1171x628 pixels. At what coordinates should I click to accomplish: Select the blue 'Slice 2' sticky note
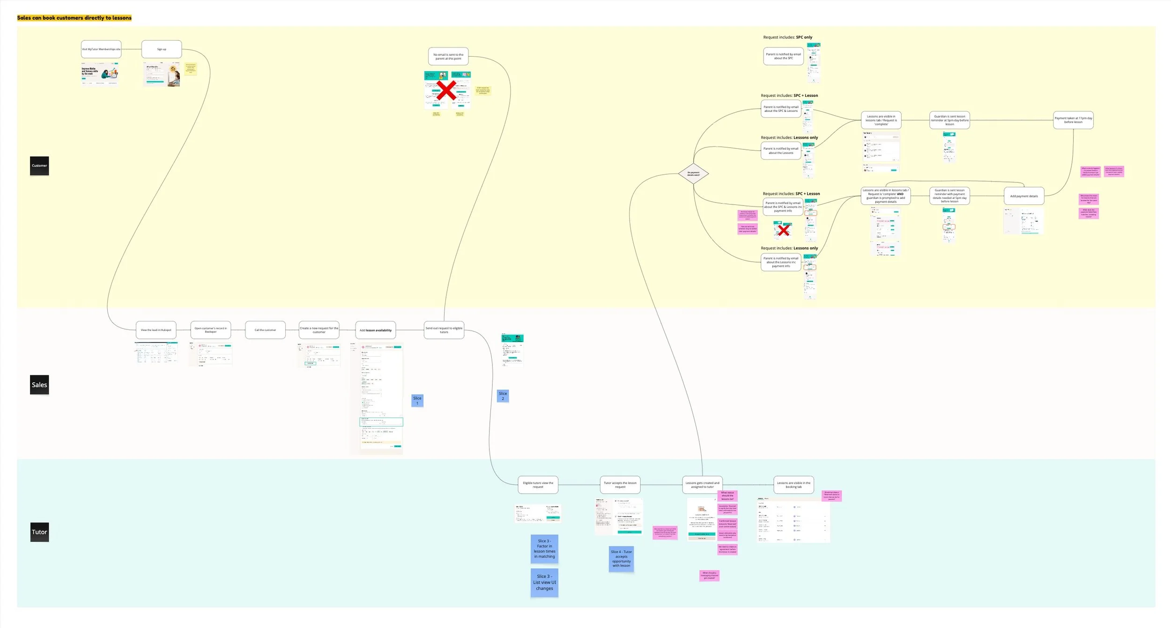point(503,396)
